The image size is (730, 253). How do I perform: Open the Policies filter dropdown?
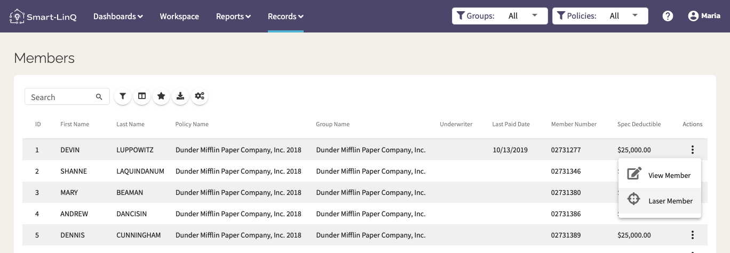pyautogui.click(x=600, y=16)
